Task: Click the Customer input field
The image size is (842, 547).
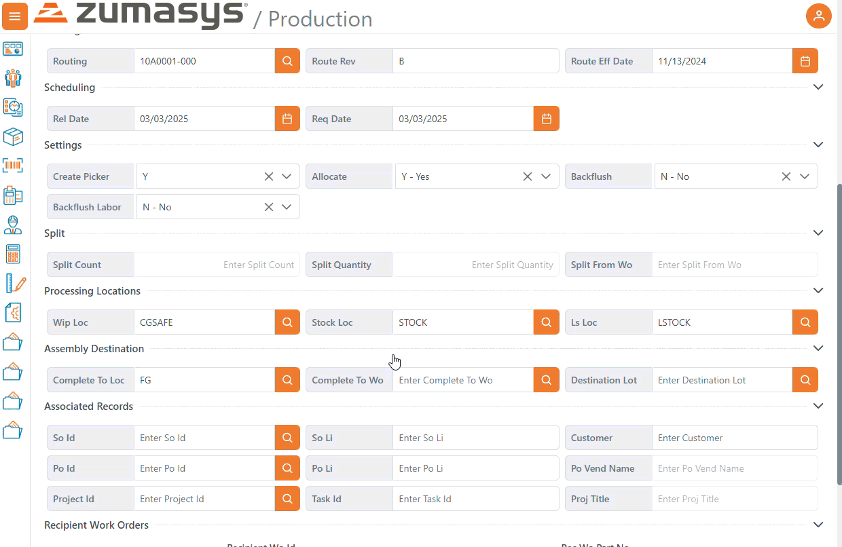Action: tap(734, 438)
